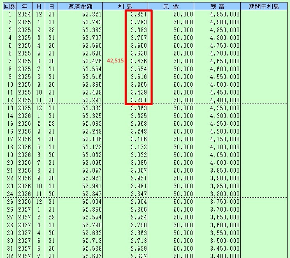Select balance cell 4,000,000
This screenshot has height=258, width=290.
(225, 162)
